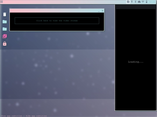Open the Wi-Fi tray icon

click(x=143, y=2)
